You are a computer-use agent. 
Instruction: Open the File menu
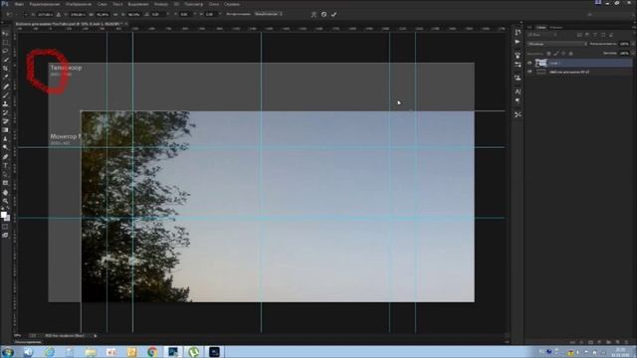19,4
